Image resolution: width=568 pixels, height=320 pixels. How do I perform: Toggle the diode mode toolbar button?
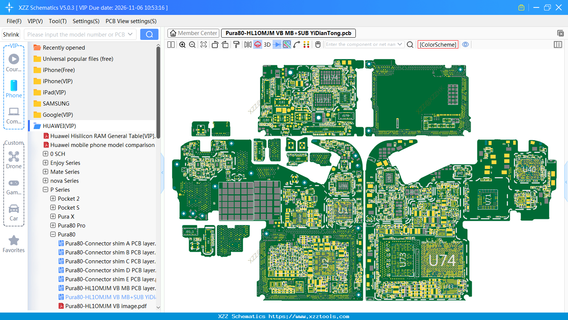click(x=277, y=45)
